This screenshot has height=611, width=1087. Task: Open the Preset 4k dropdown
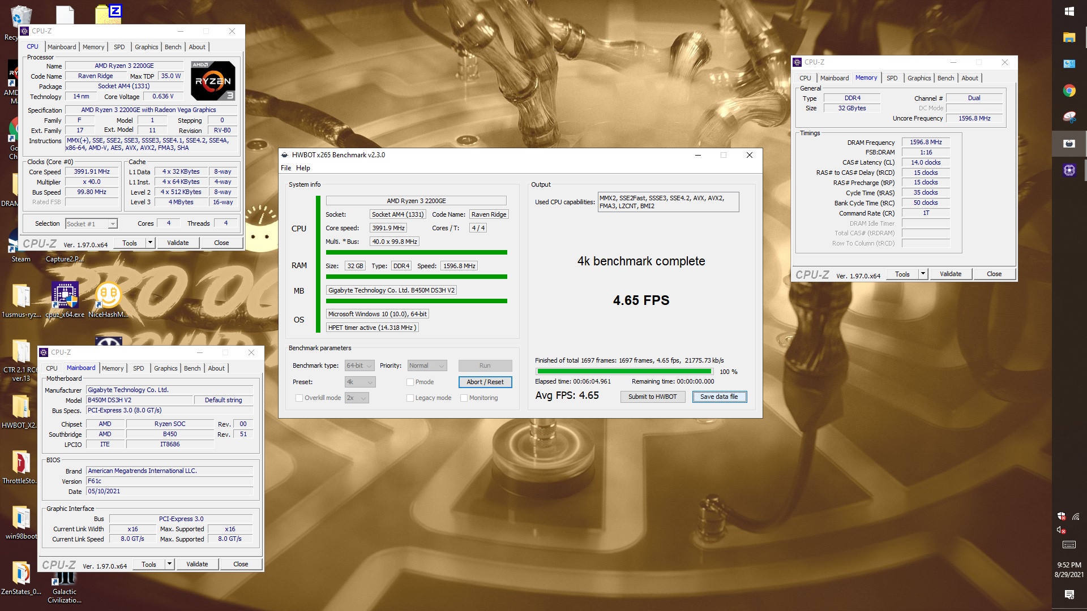(360, 382)
